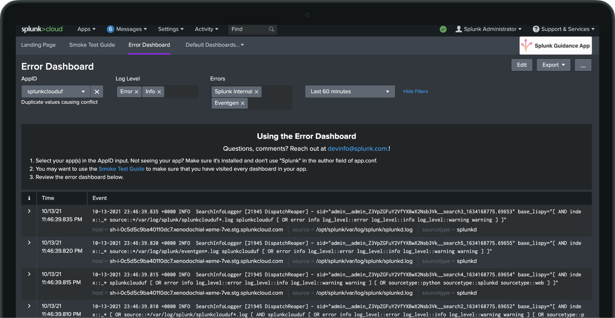This screenshot has width=615, height=318.
Task: Remove the Eventgen errors tag
Action: tap(243, 103)
